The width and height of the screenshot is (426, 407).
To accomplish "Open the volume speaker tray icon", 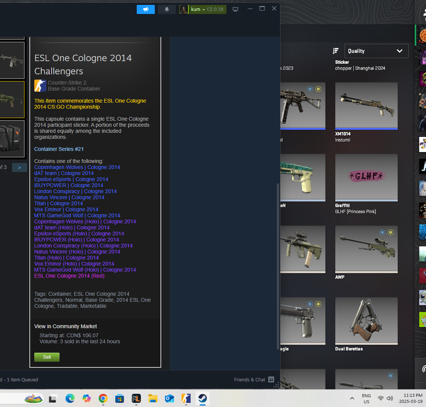I will (x=389, y=398).
